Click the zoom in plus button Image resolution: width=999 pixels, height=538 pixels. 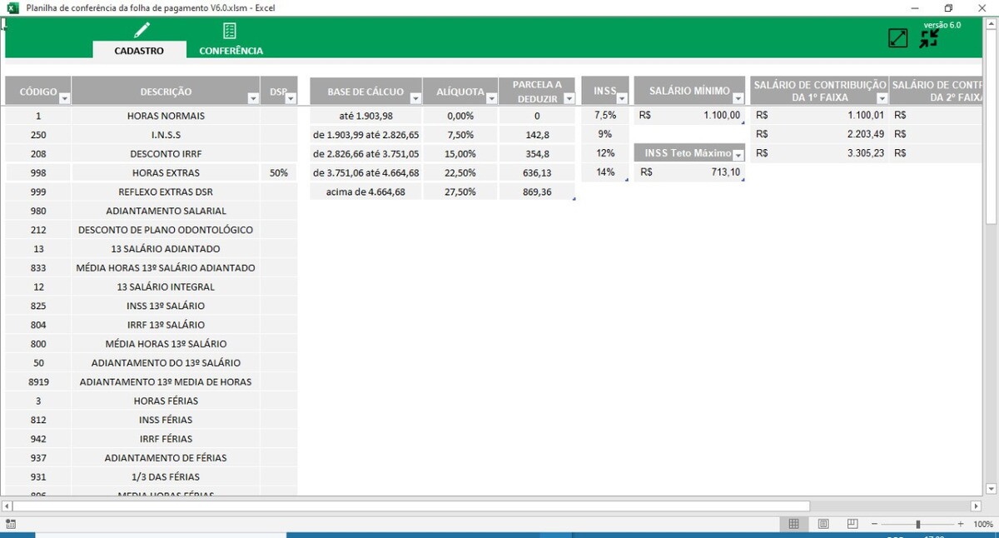click(961, 524)
